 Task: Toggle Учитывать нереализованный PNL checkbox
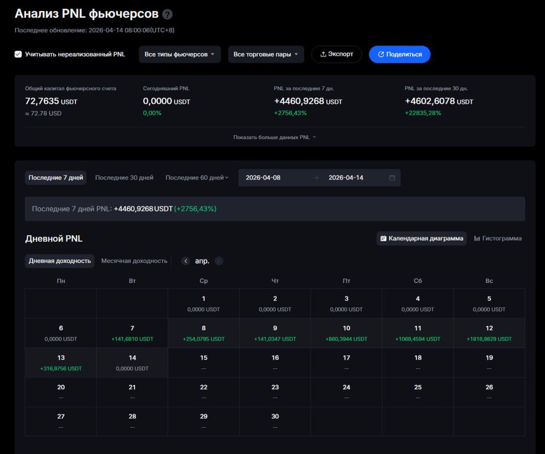click(x=18, y=54)
